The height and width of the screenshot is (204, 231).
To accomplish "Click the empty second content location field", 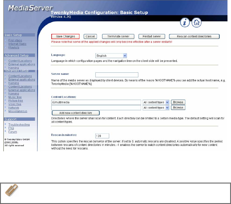I will pyautogui.click(x=96, y=108).
